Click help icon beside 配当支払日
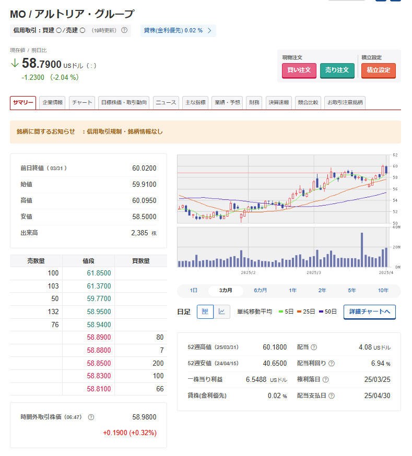This screenshot has height=456, width=412. coord(332,396)
